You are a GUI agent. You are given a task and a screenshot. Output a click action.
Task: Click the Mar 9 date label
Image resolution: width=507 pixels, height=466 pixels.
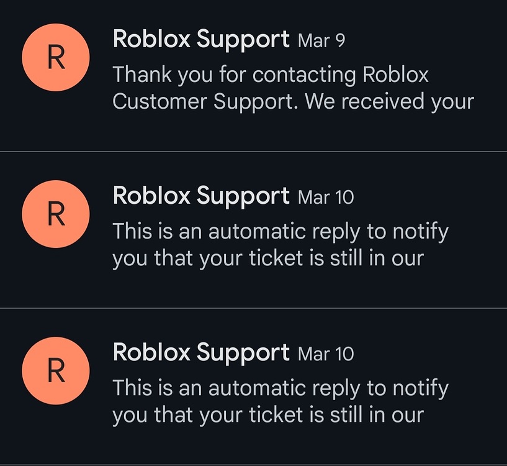pos(321,40)
